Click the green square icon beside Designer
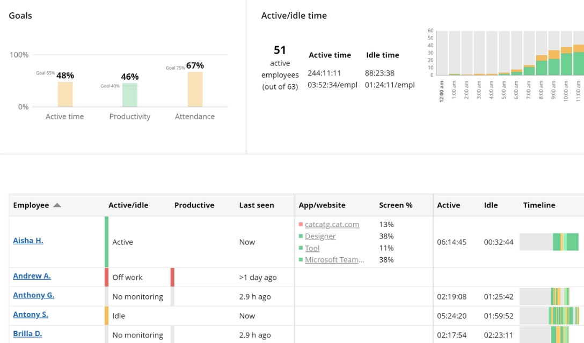 point(300,236)
